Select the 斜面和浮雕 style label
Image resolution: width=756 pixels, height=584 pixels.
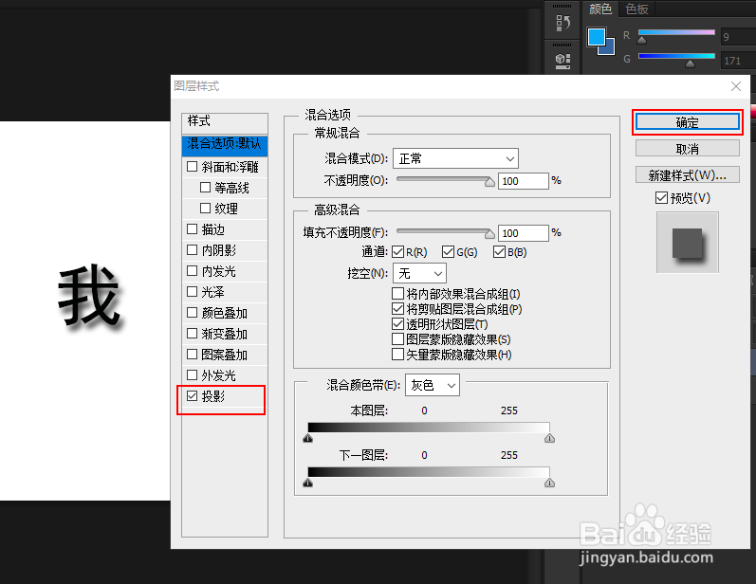[x=230, y=167]
